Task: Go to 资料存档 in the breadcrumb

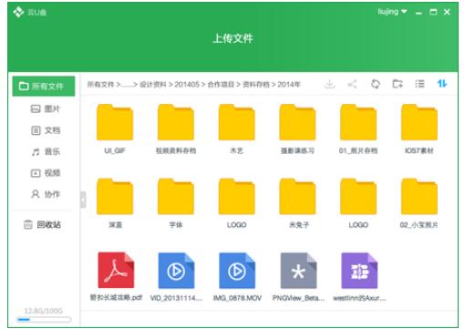Action: point(256,84)
